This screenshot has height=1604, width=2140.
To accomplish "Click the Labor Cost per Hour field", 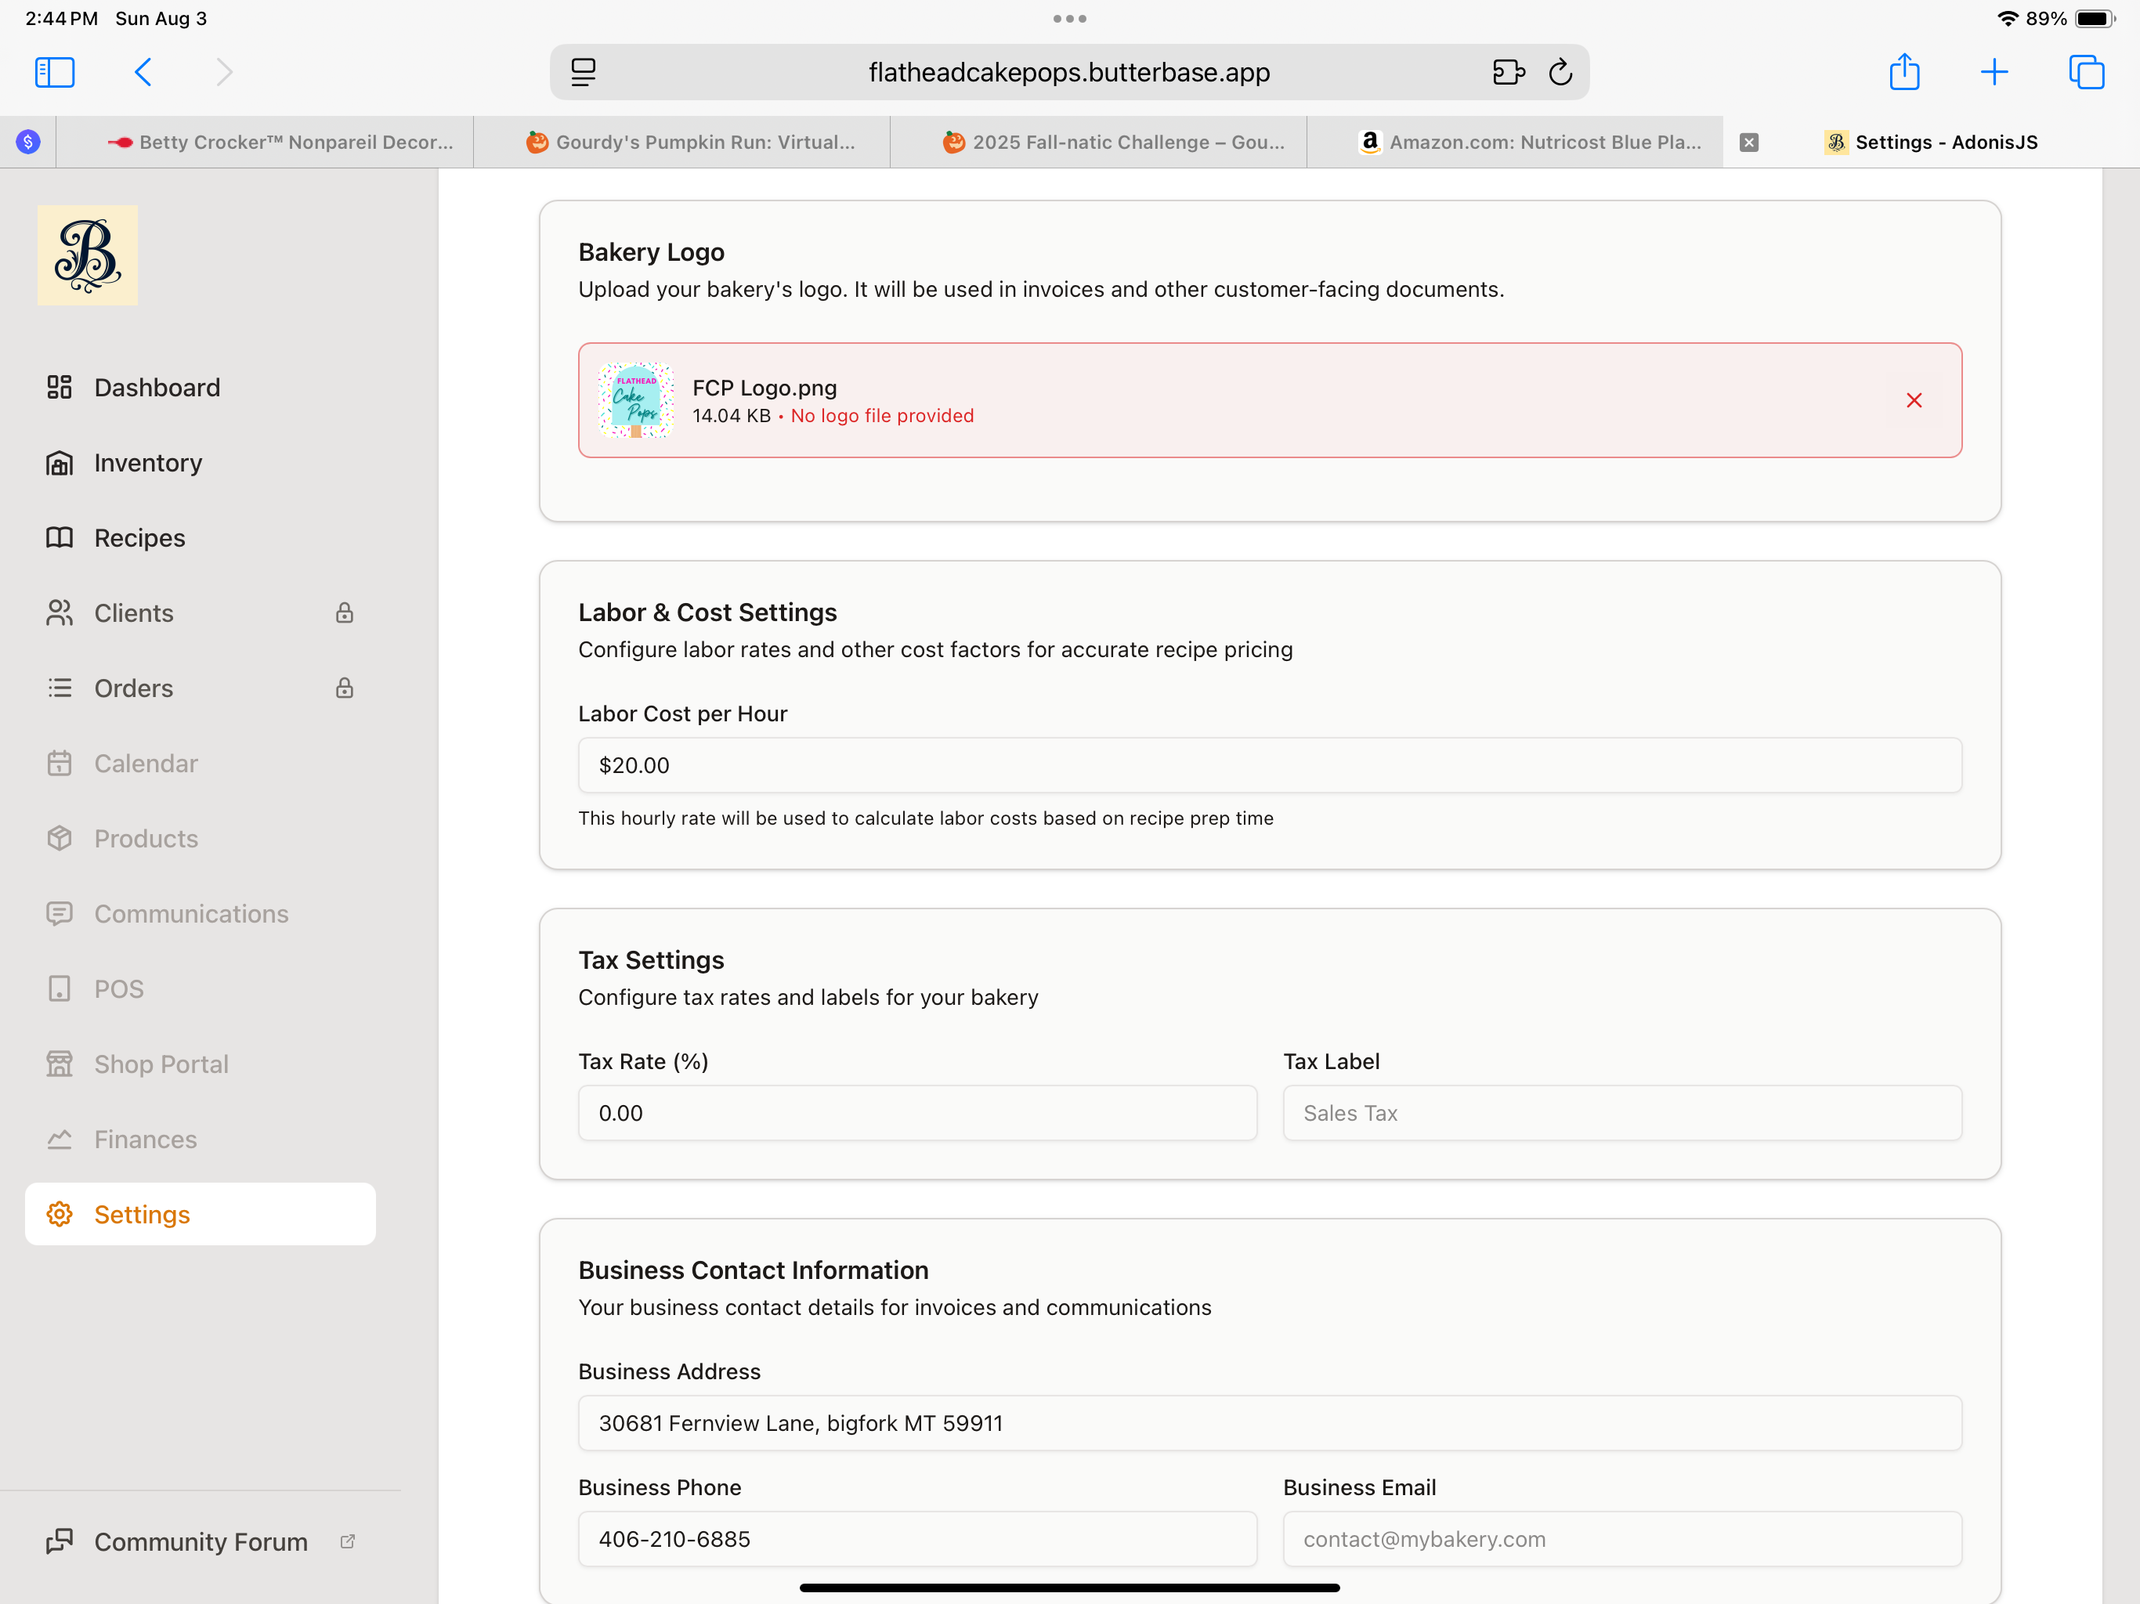I will 1269,765.
